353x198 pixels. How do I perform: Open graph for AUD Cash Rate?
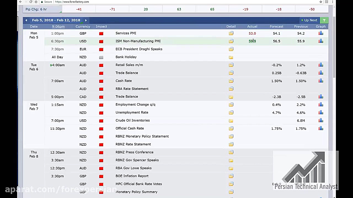point(320,81)
